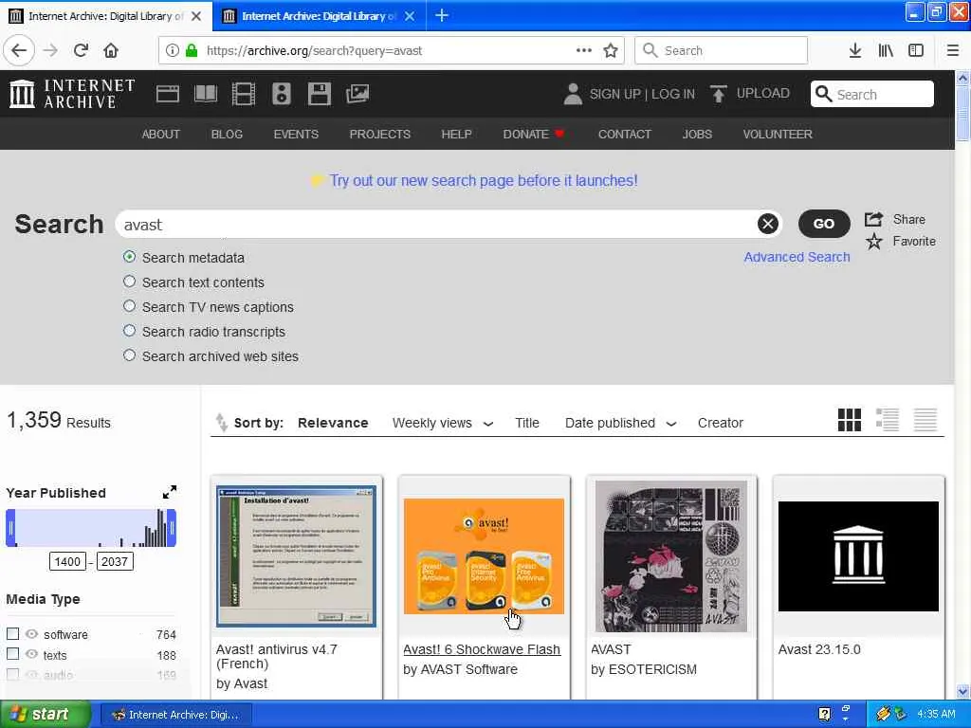971x728 pixels.
Task: Open the Audio speaker icon in header
Action: [281, 94]
